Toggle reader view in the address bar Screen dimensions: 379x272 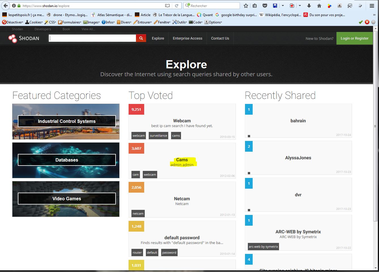coord(167,6)
